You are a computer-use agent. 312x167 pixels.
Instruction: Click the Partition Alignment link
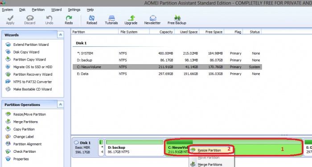pyautogui.click(x=28, y=144)
